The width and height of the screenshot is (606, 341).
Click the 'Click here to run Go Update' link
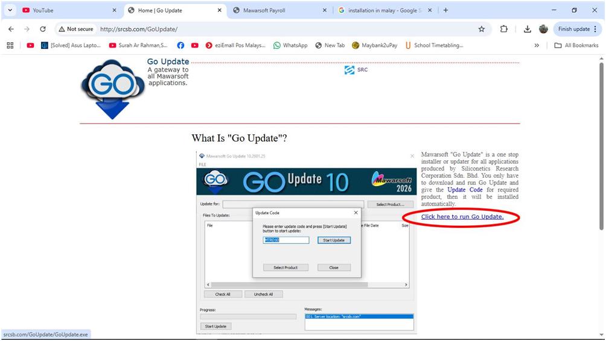pyautogui.click(x=462, y=217)
